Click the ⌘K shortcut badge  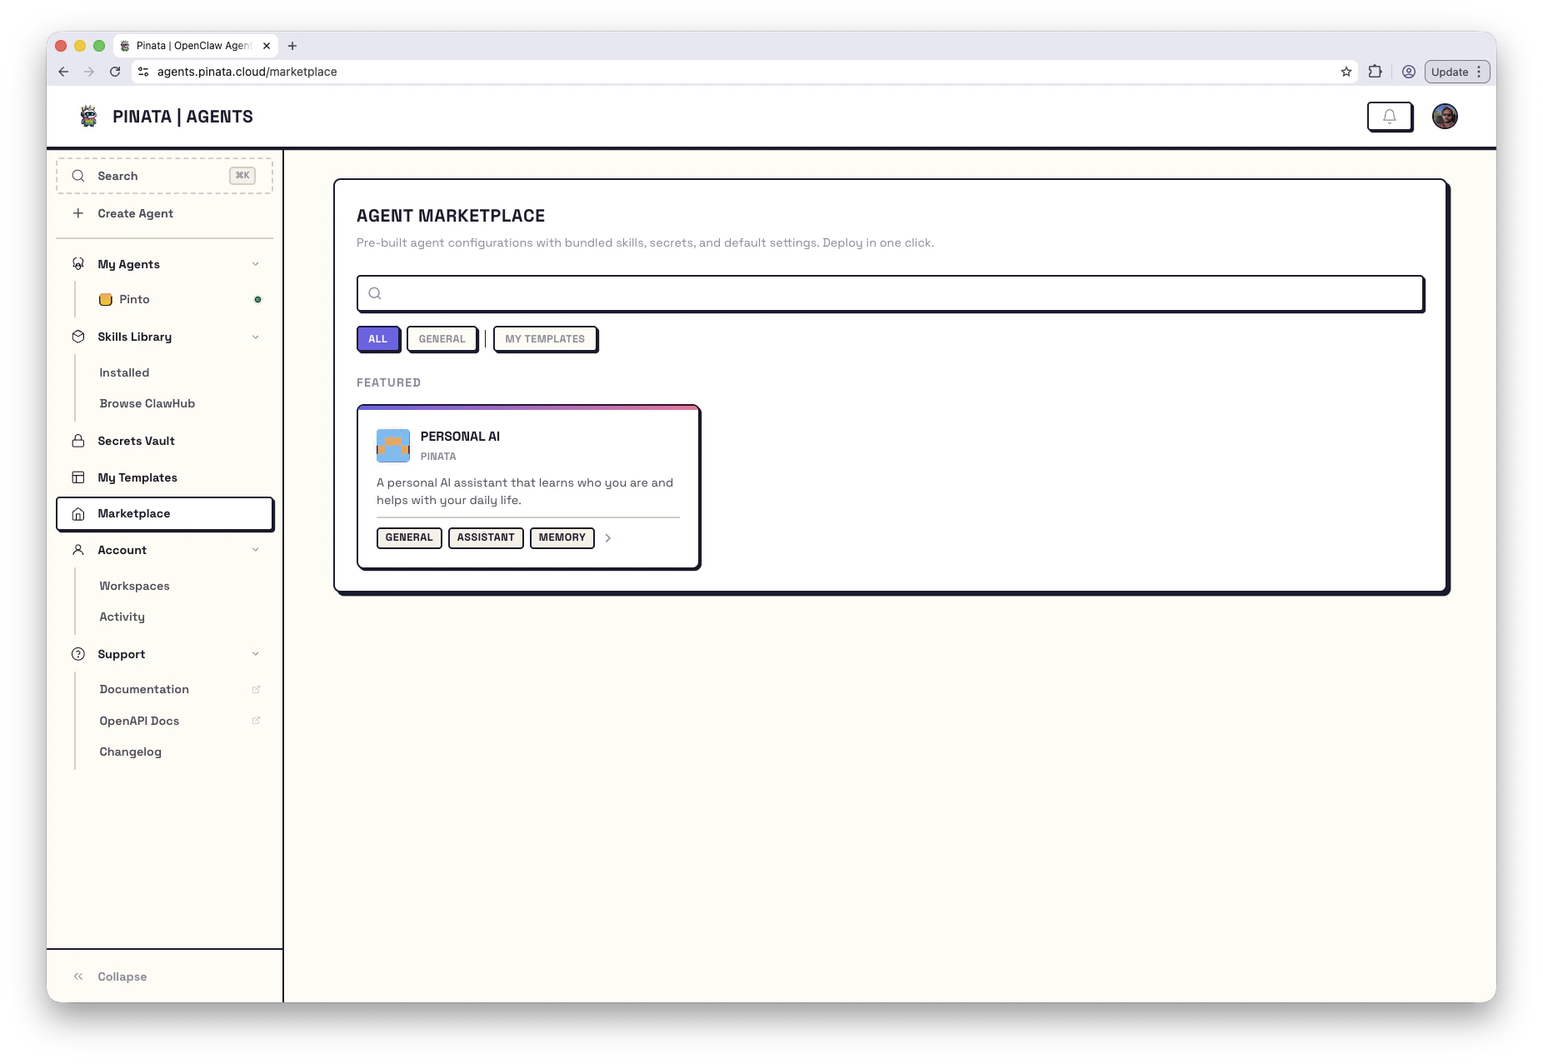tap(242, 175)
